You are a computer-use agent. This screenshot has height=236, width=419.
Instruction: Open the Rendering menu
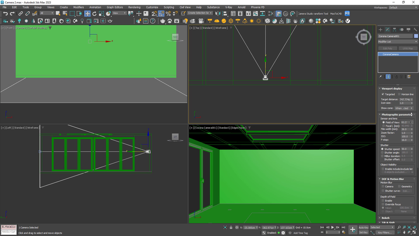point(134,7)
